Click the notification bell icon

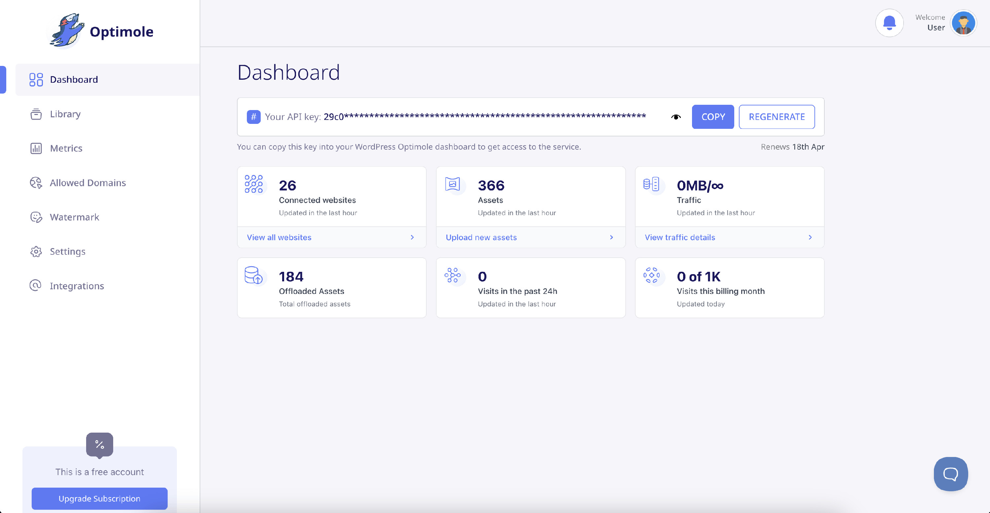click(x=889, y=23)
